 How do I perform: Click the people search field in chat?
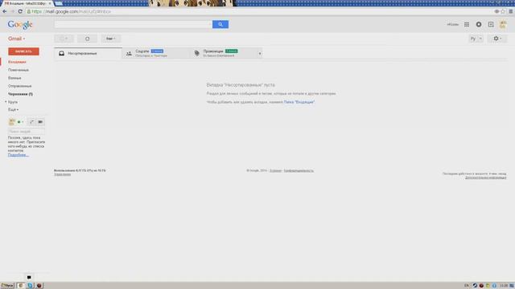(27, 132)
